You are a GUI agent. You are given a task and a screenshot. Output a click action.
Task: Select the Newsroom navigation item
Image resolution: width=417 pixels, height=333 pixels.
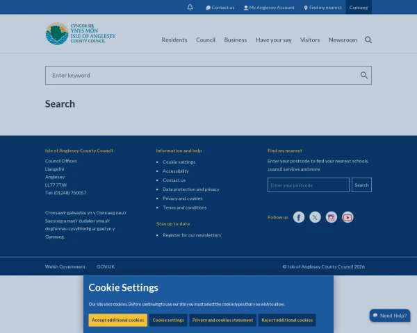click(343, 40)
